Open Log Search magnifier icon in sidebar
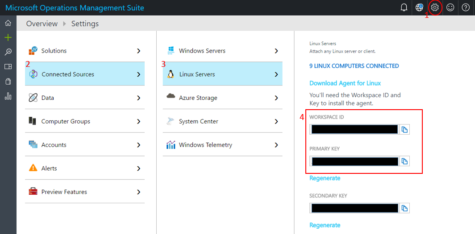Screen dimensions: 475x234 [x=8, y=52]
